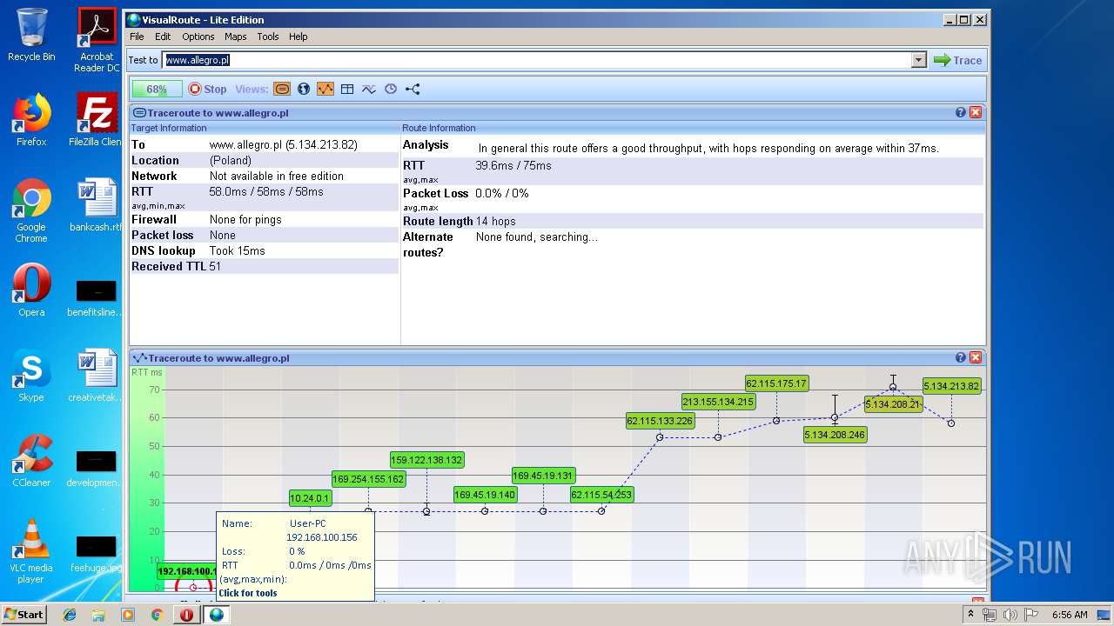The image size is (1114, 626).
Task: Open the Maps menu
Action: pyautogui.click(x=236, y=37)
